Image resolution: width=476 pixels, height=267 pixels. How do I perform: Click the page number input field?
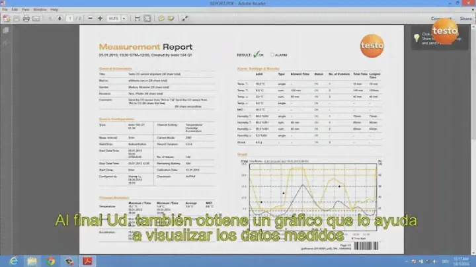pyautogui.click(x=70, y=19)
